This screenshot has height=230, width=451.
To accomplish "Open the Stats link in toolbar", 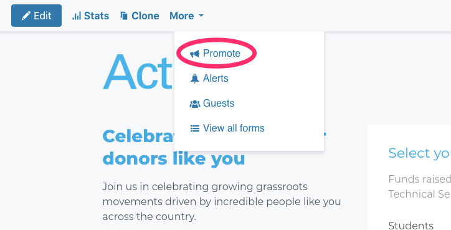I will [90, 16].
